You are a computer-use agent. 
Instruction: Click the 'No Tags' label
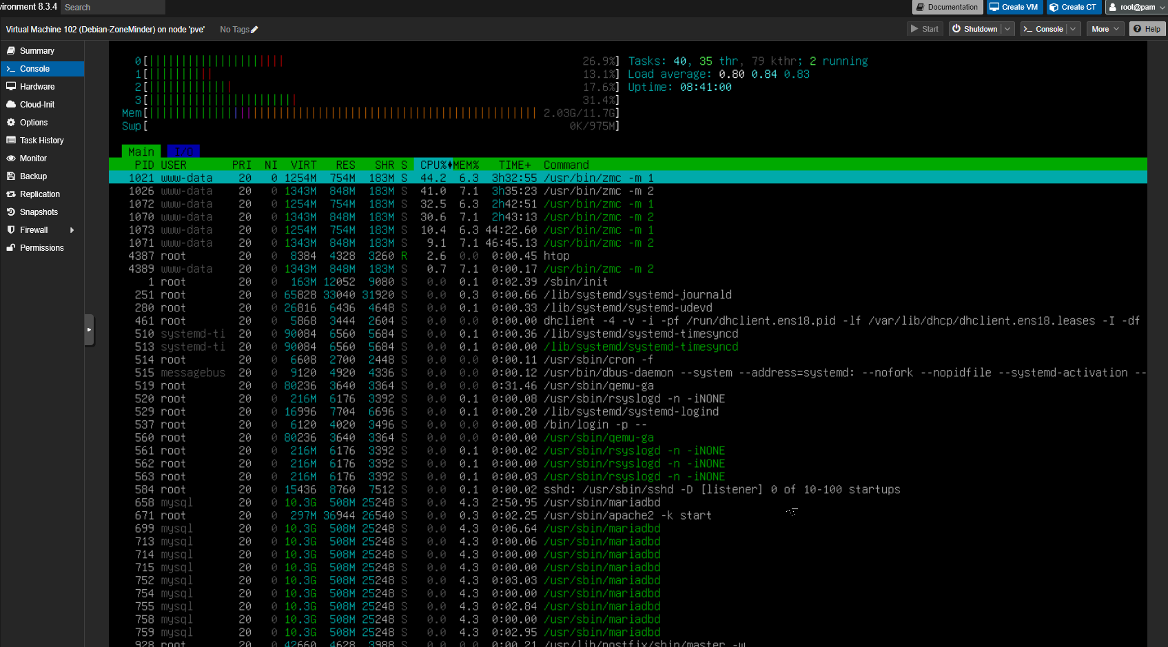click(234, 30)
